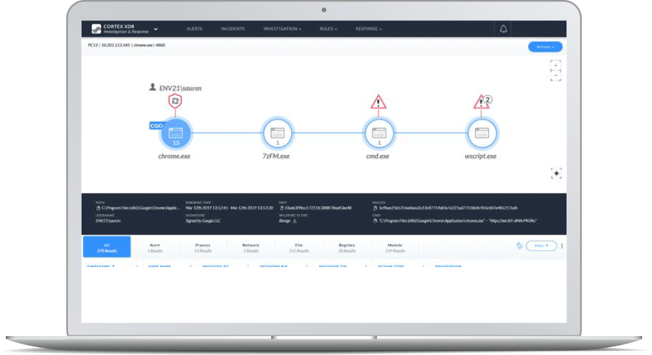Click the CGO badge on chrome.exe

tap(156, 125)
